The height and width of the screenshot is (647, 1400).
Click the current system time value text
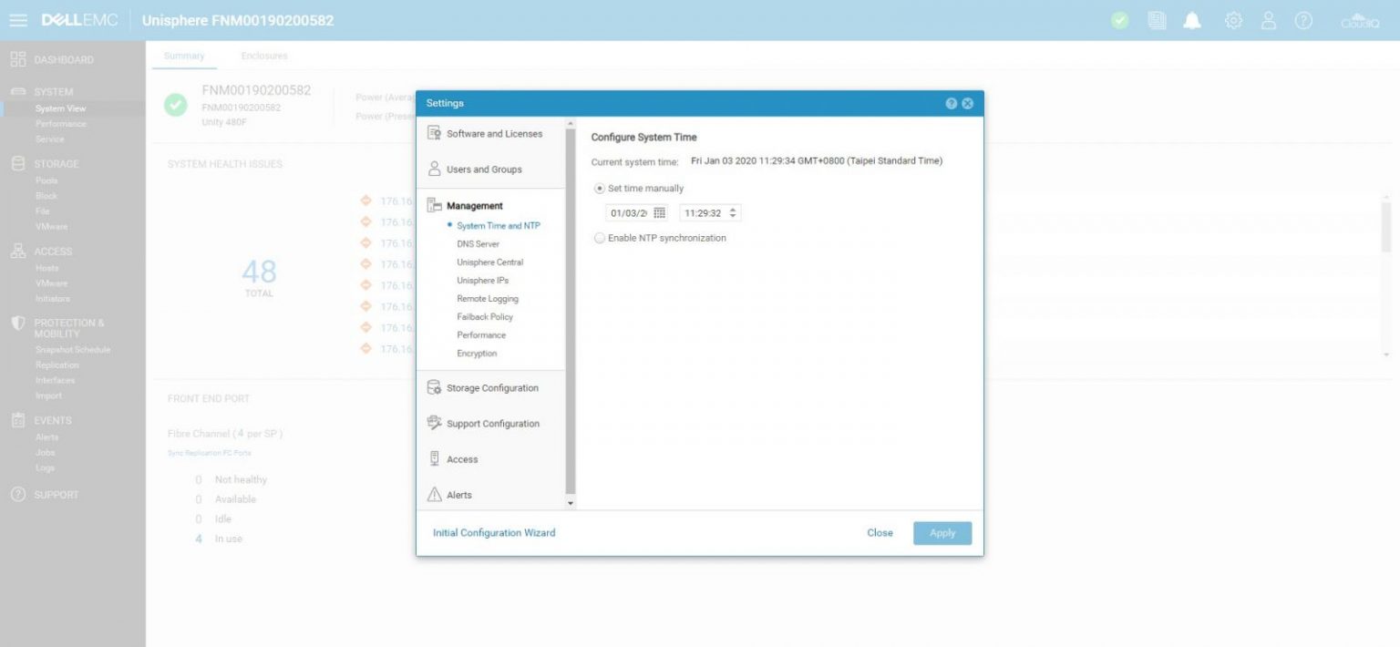(x=817, y=161)
